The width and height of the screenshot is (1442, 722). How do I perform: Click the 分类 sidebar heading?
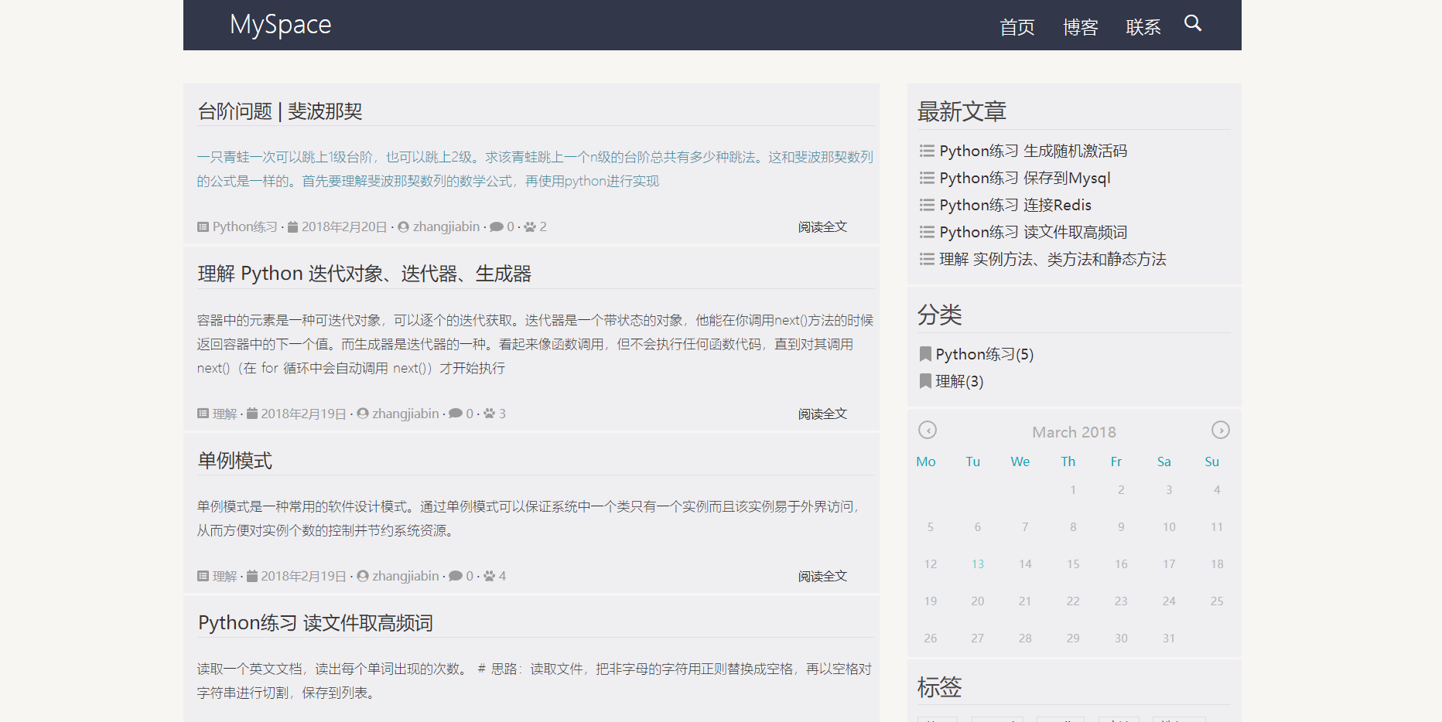pos(940,315)
